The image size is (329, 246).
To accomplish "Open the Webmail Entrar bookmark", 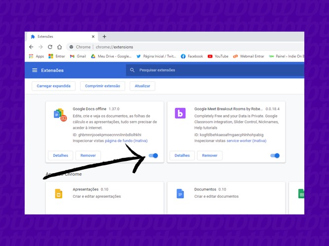I will (249, 56).
